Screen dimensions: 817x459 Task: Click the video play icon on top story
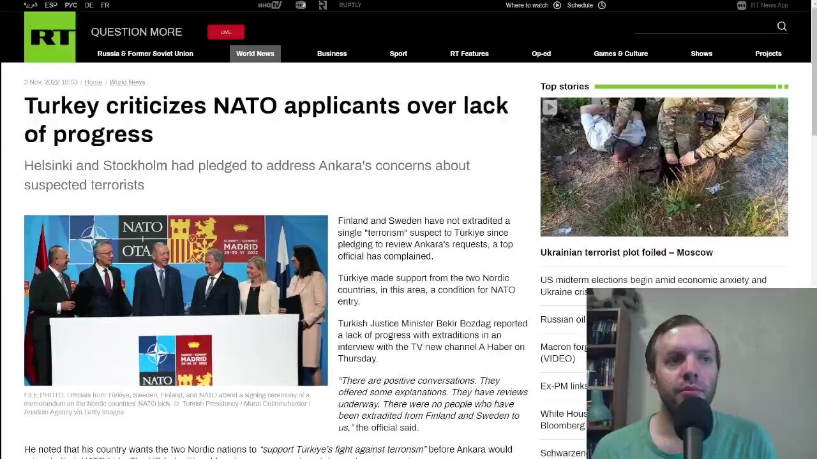coord(550,107)
